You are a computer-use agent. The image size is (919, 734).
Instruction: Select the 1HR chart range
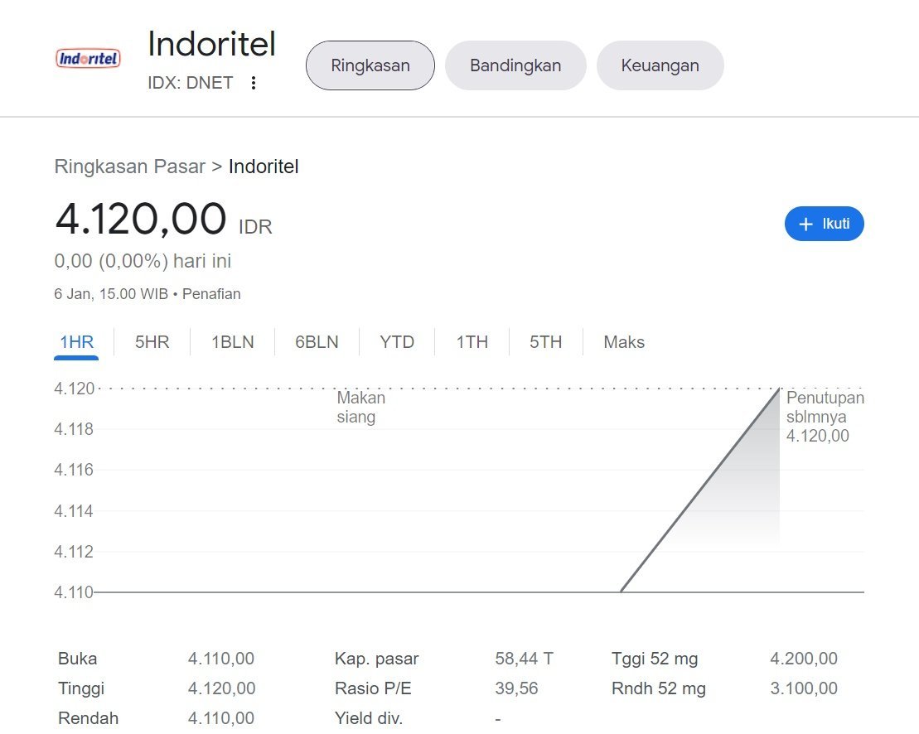coord(76,342)
